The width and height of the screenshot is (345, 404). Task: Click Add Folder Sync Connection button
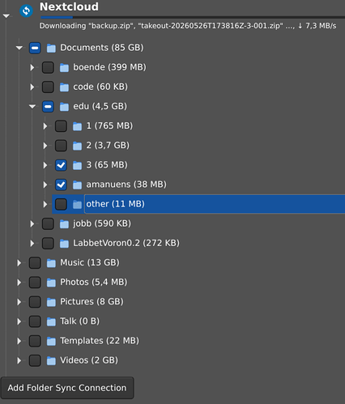(x=67, y=388)
